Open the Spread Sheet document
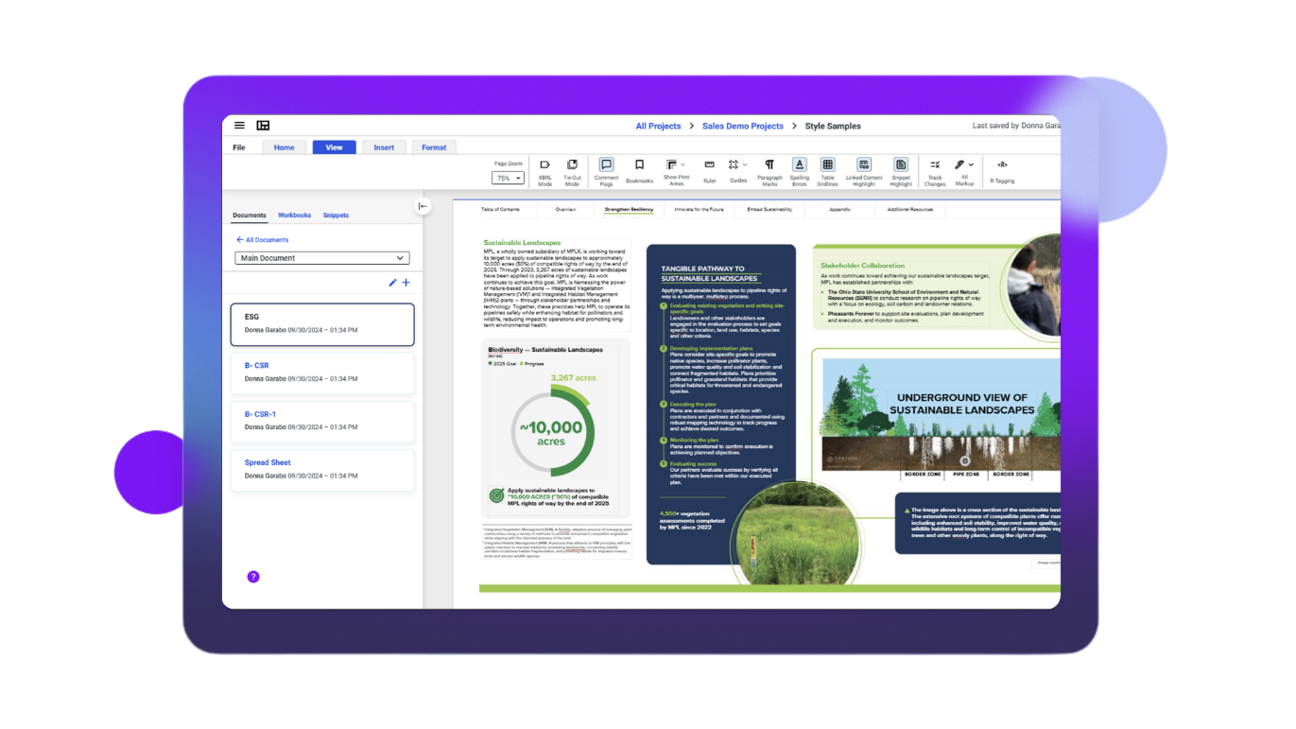The height and width of the screenshot is (729, 1296). coord(322,470)
